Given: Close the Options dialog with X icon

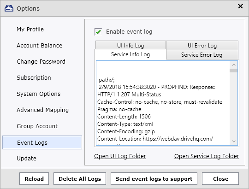Looking at the screenshot, I should [x=240, y=6].
